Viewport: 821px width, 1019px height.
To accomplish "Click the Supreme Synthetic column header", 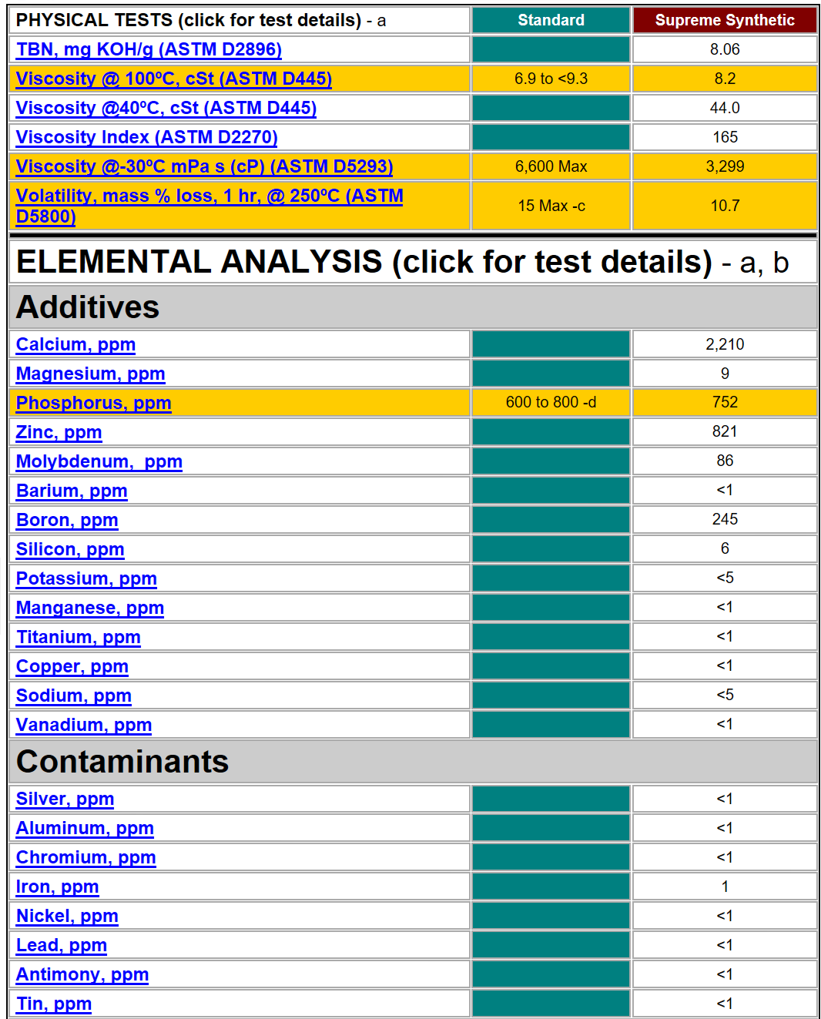I will pyautogui.click(x=725, y=20).
